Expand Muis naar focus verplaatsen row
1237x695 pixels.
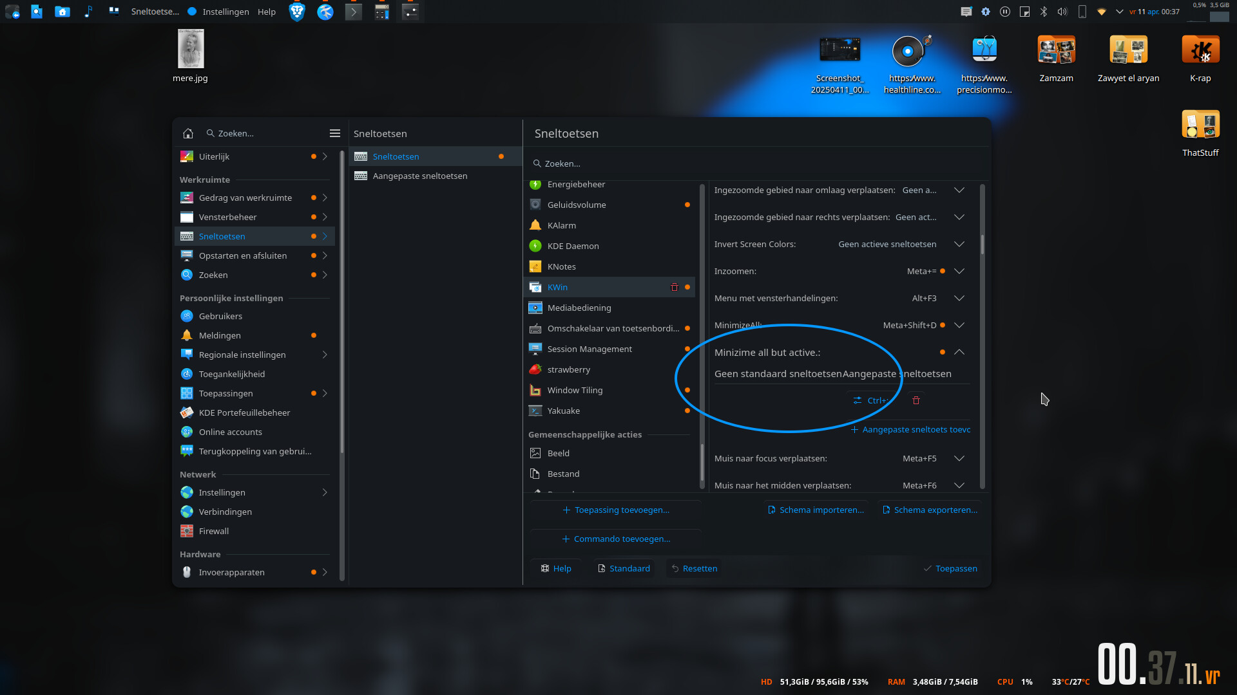pyautogui.click(x=959, y=458)
